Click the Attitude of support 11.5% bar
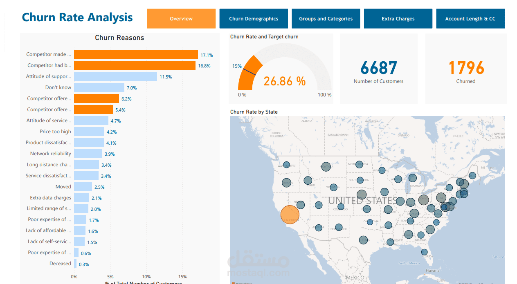Screen dimensions: 517x284 (x=115, y=76)
